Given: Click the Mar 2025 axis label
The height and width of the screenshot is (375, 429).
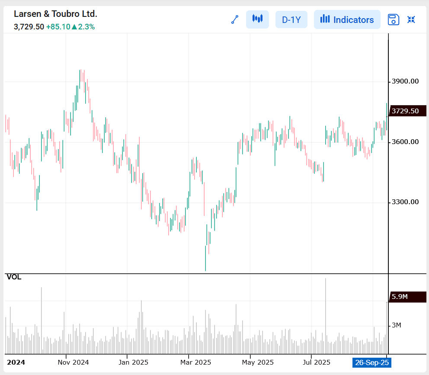Looking at the screenshot, I should [195, 362].
